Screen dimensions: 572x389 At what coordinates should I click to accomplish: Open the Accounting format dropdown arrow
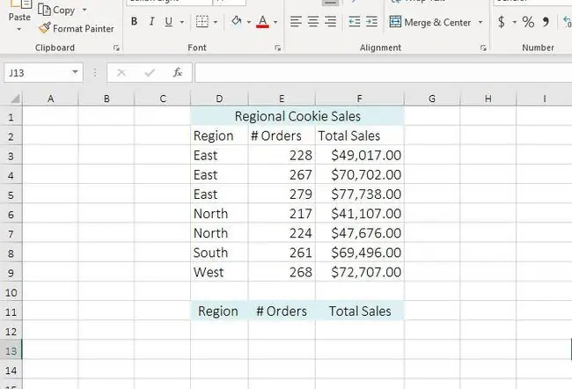515,22
